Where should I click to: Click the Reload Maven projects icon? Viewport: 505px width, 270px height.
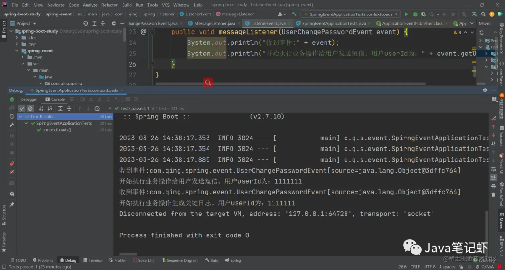tap(482, 32)
